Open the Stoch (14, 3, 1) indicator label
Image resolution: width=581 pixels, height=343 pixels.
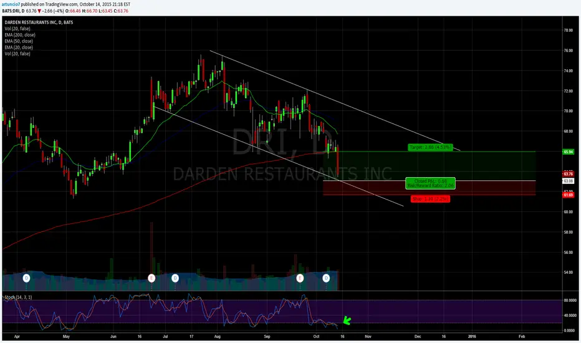[18, 297]
